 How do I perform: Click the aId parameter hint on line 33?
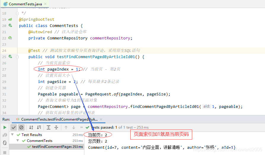[x=207, y=106]
